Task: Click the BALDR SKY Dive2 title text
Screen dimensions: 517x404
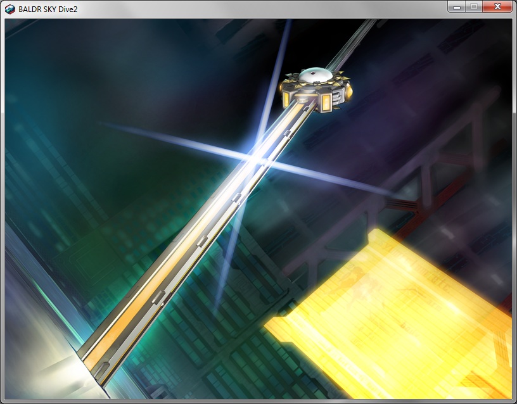Action: point(48,9)
